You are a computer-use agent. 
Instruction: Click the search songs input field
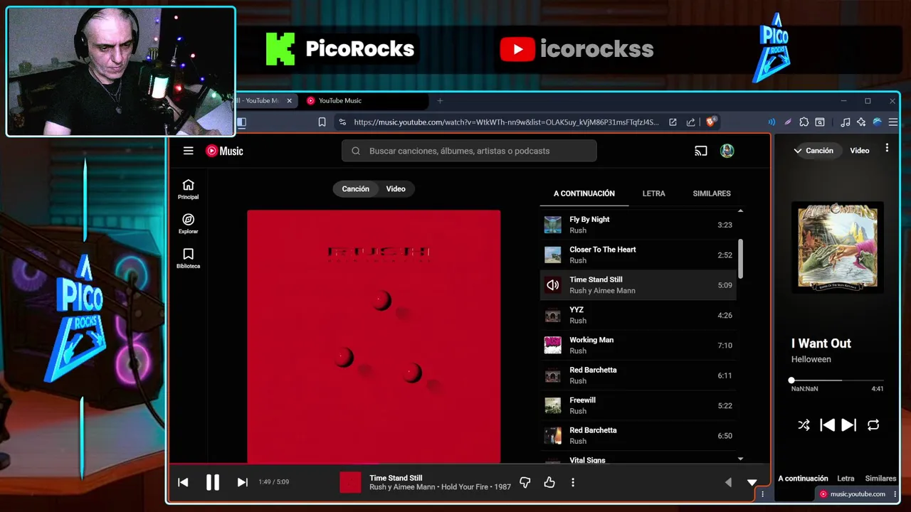pyautogui.click(x=469, y=151)
